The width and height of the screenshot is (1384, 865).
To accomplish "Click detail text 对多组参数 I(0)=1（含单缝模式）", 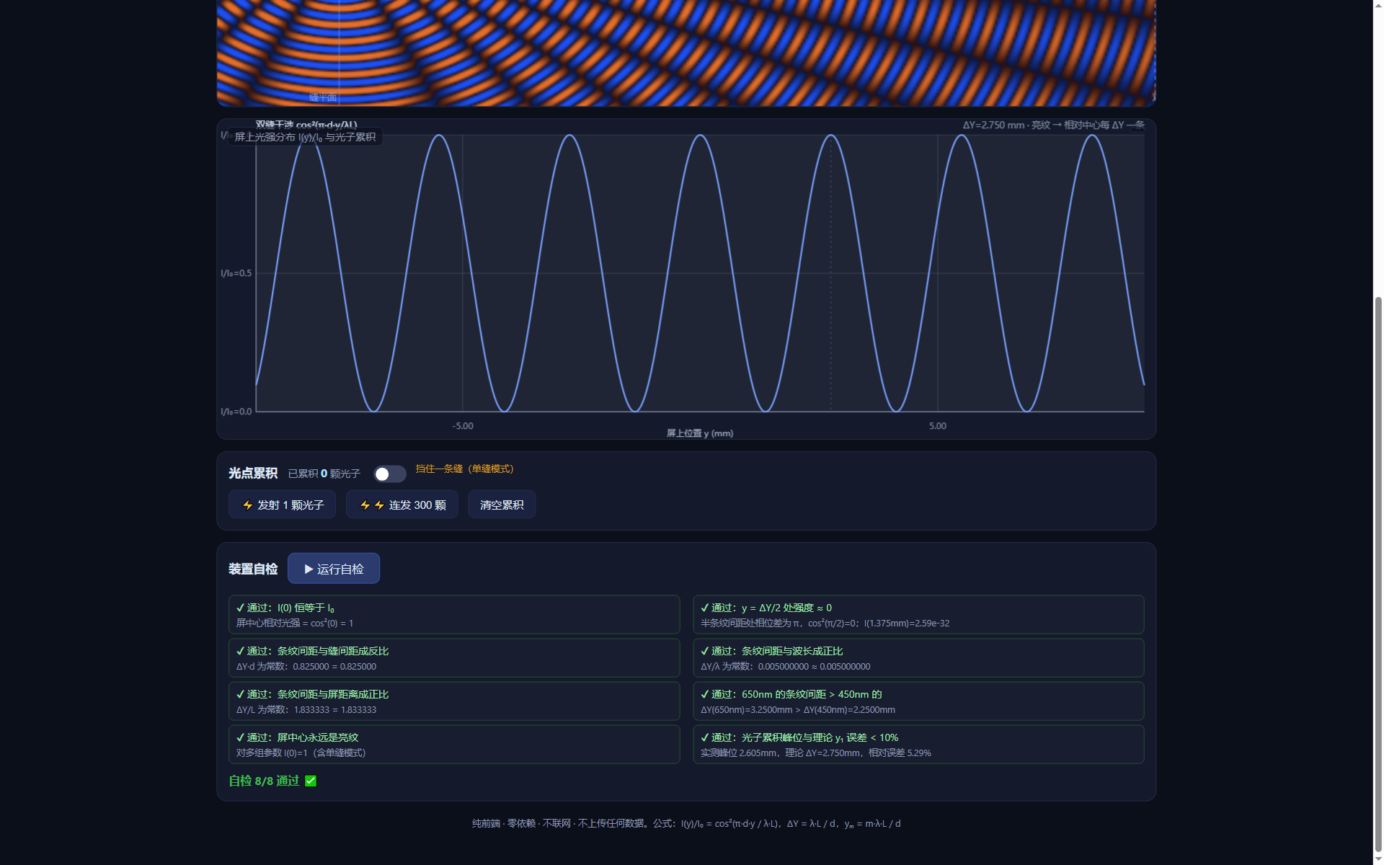I will (301, 753).
